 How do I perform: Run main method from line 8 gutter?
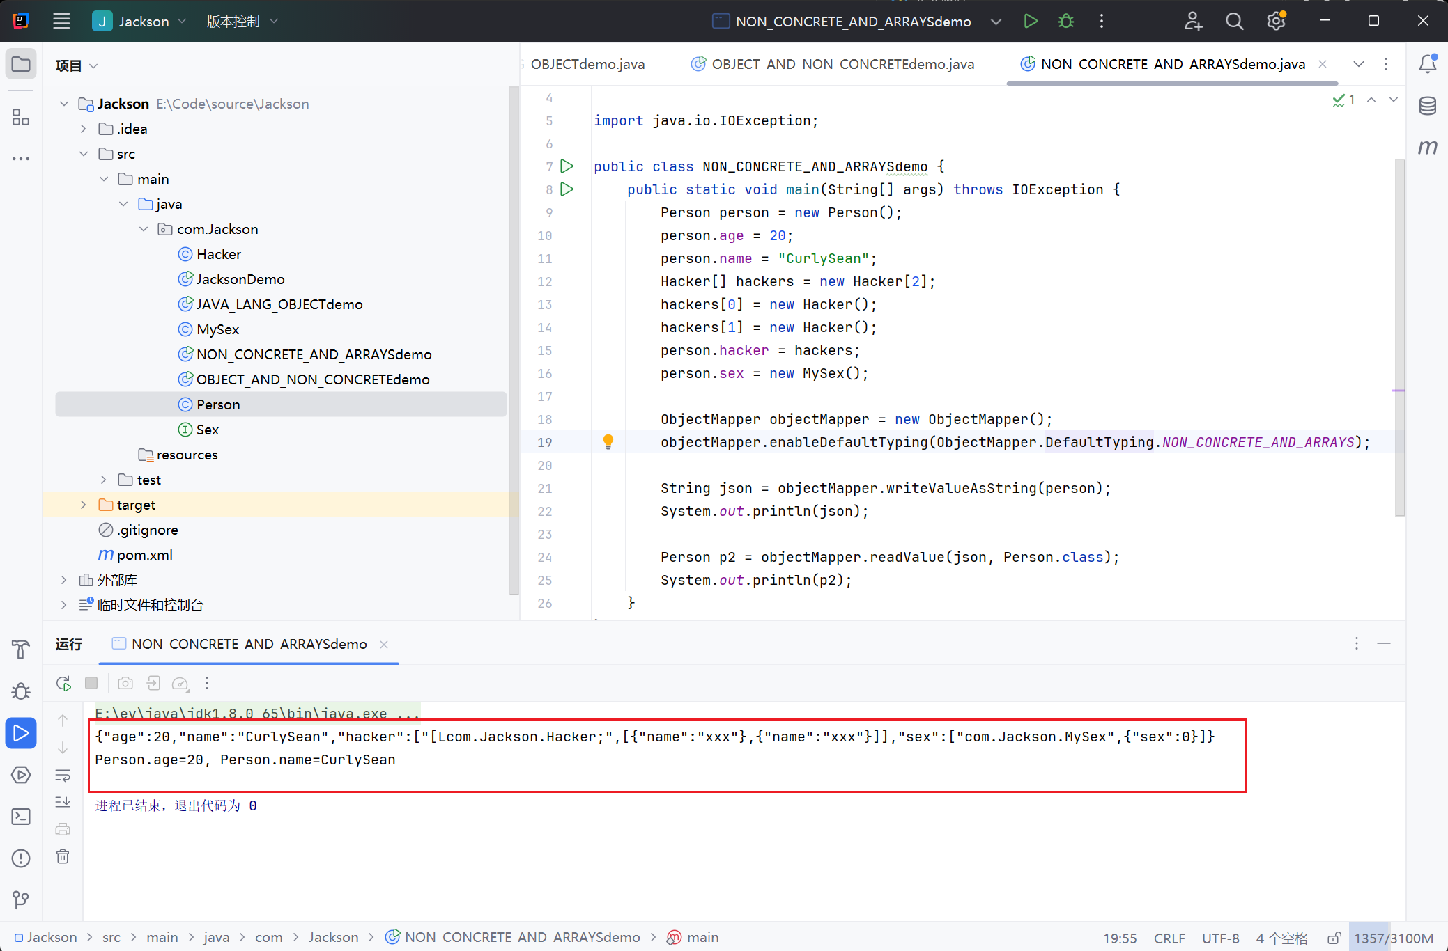(x=567, y=189)
